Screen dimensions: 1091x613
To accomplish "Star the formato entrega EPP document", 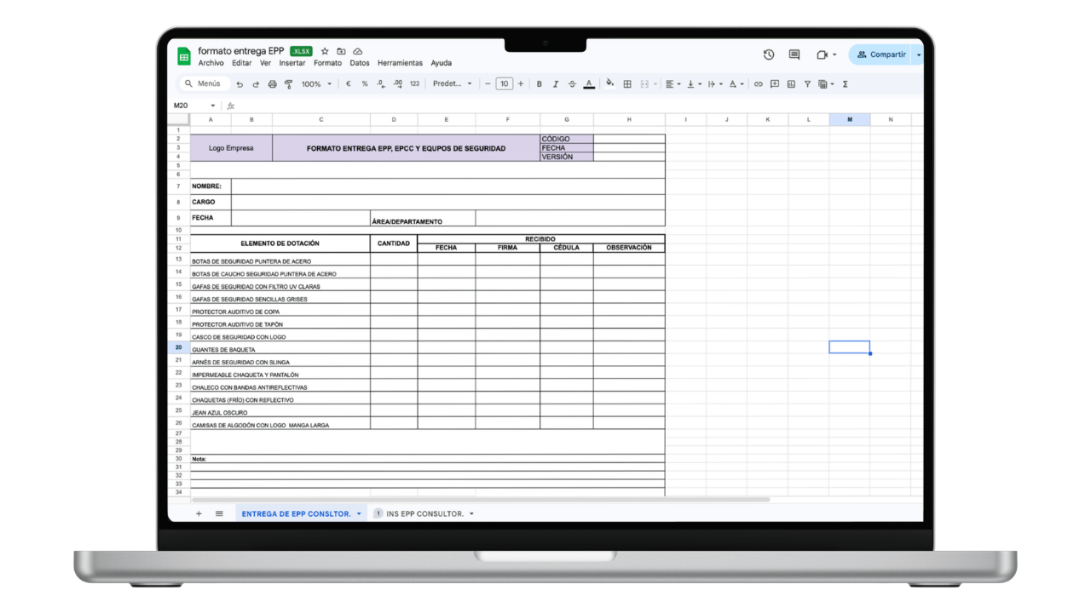I will [325, 51].
